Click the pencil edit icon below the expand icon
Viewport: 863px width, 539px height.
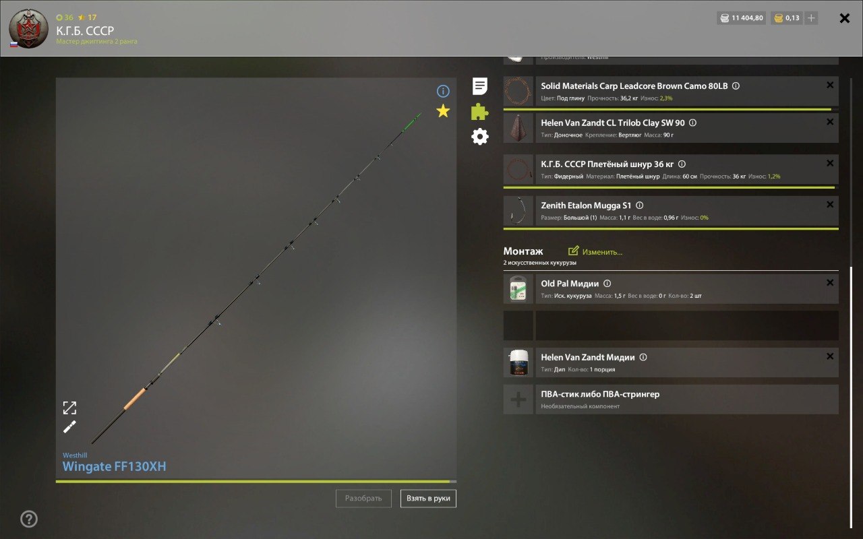click(x=69, y=426)
